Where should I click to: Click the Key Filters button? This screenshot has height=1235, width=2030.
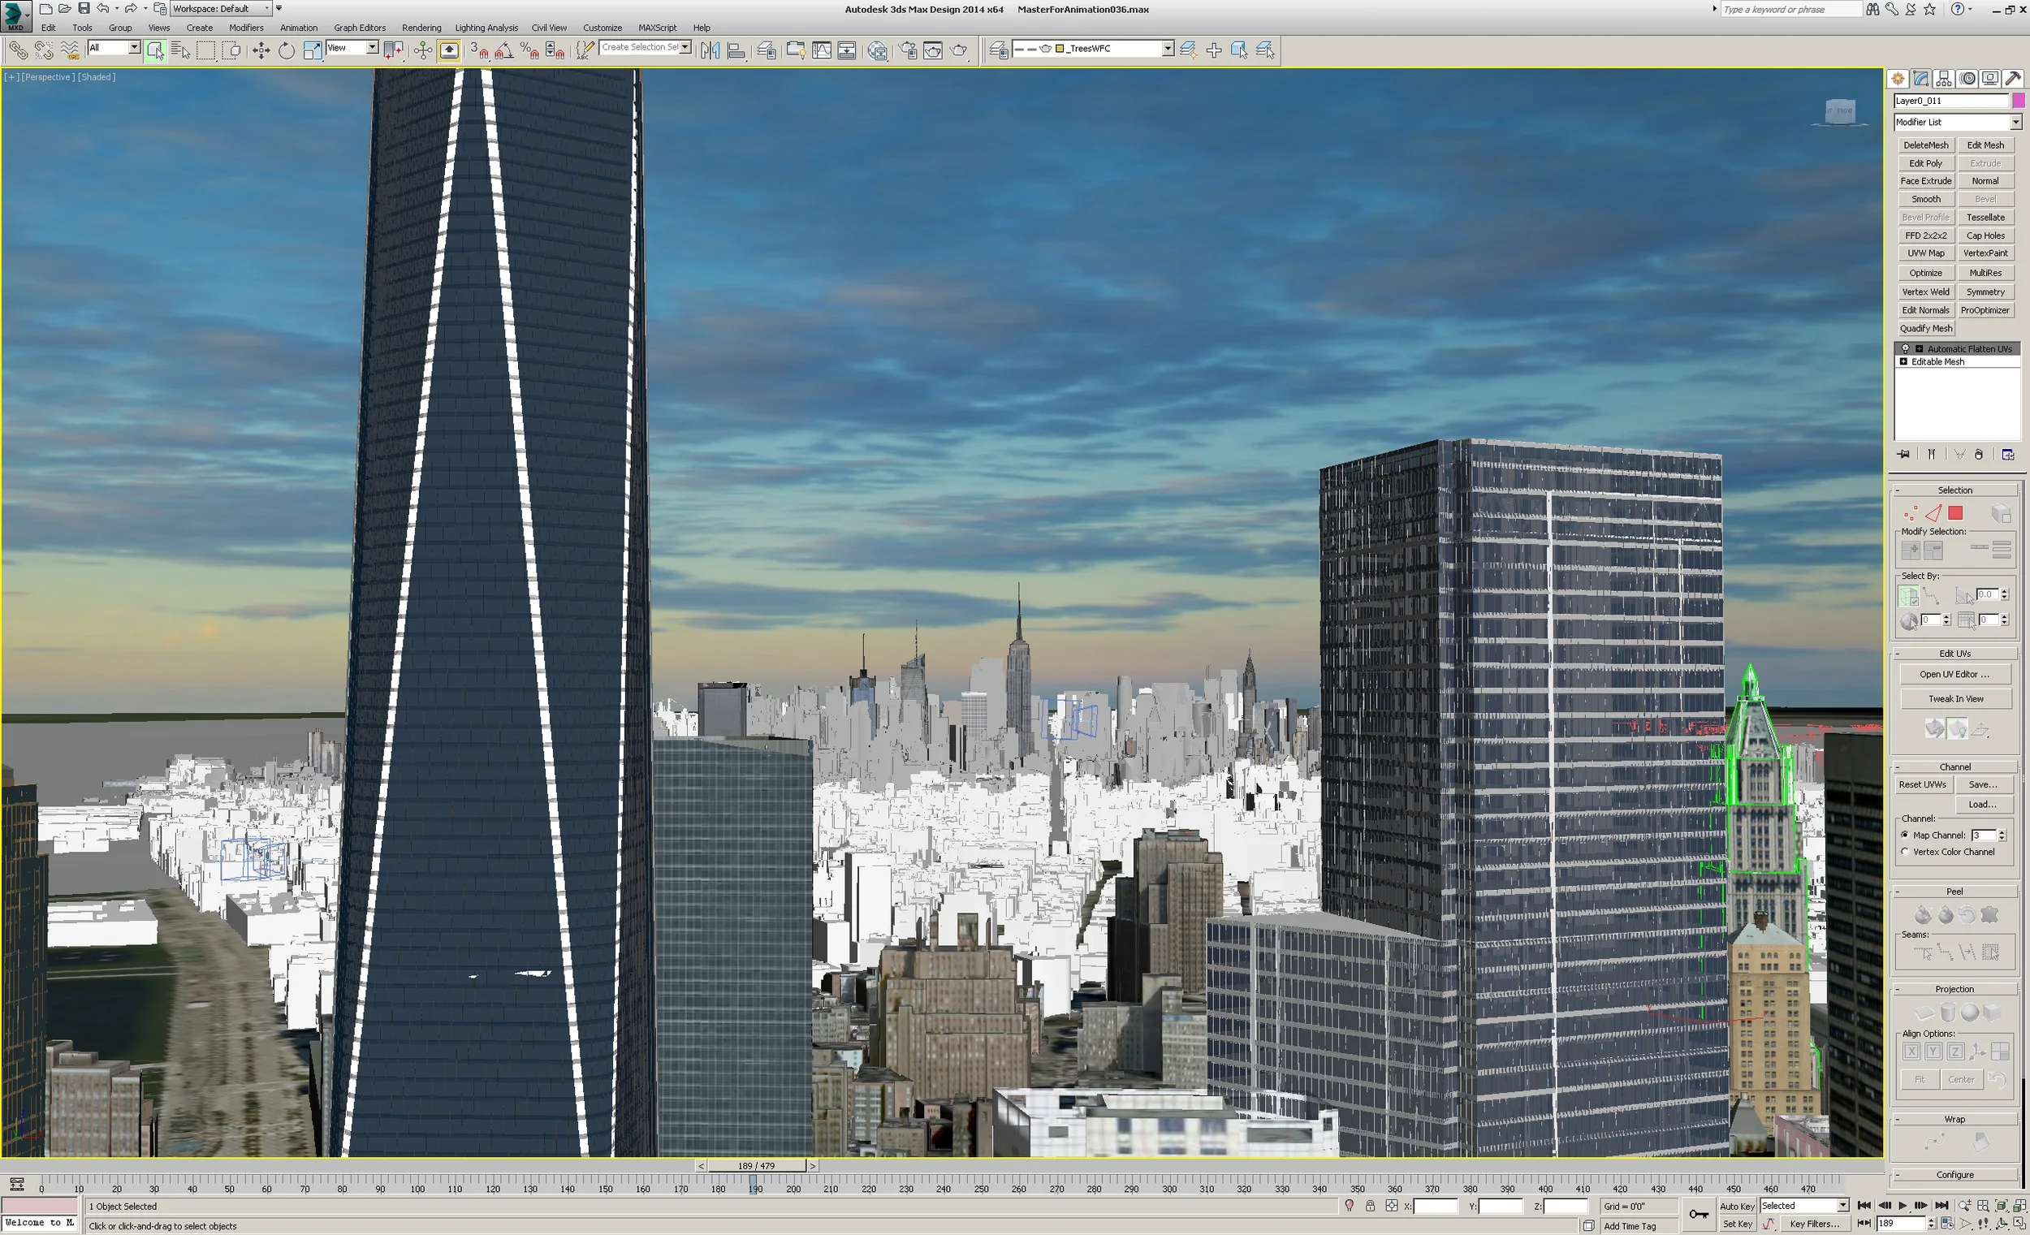point(1815,1224)
